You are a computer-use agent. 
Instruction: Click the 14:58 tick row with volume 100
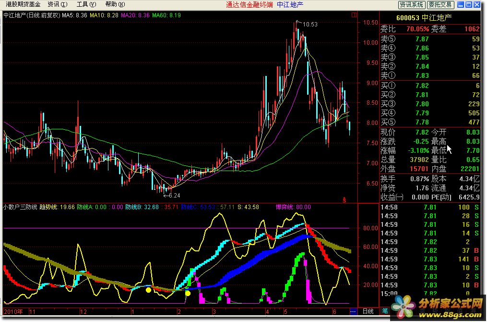click(x=430, y=207)
